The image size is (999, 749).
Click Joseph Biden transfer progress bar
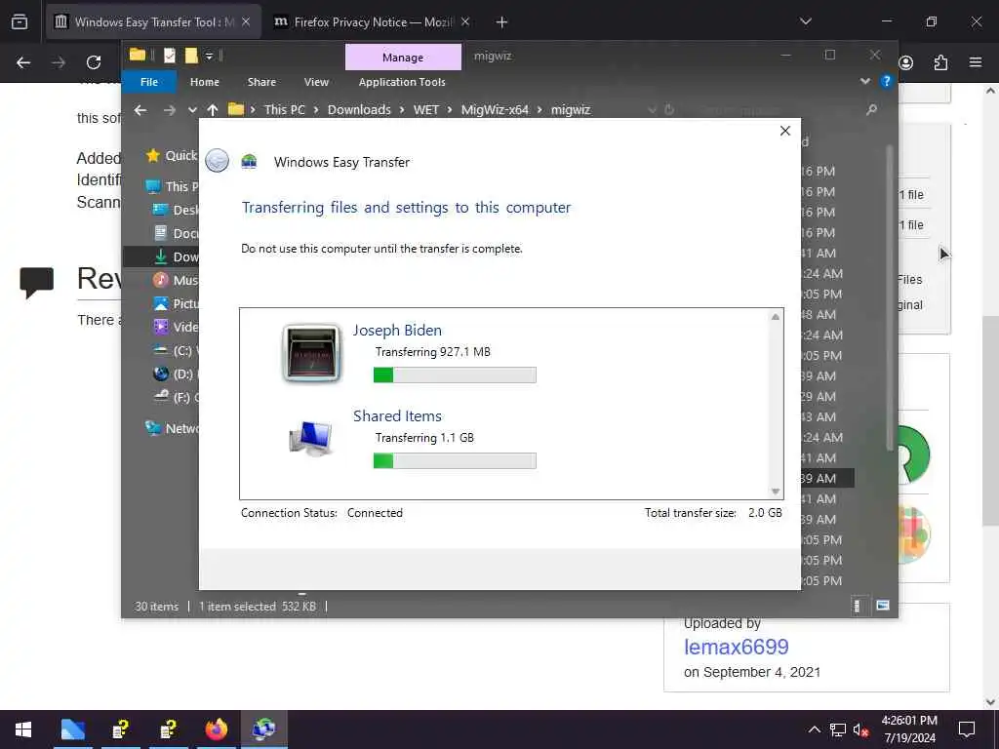455,375
